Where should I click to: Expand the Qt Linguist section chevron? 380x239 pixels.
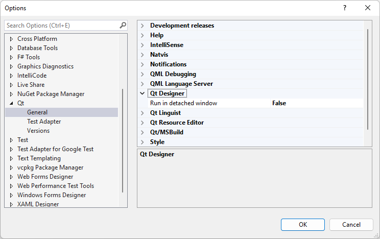tap(142, 113)
